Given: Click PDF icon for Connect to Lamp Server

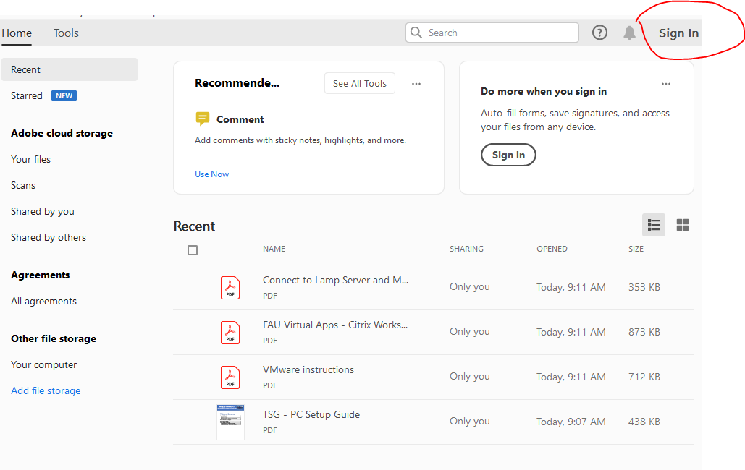Looking at the screenshot, I should [x=230, y=287].
